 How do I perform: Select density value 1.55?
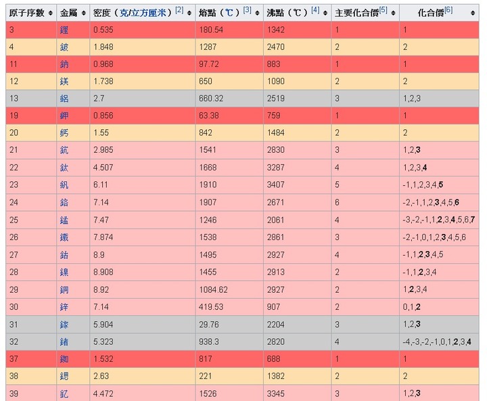(x=101, y=133)
